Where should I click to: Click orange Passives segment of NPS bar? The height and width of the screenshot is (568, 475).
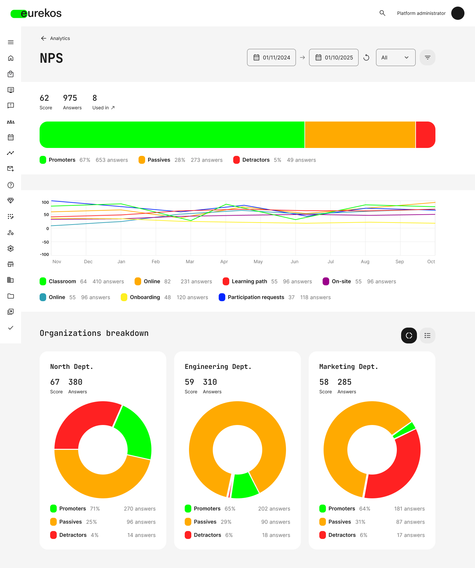[360, 135]
